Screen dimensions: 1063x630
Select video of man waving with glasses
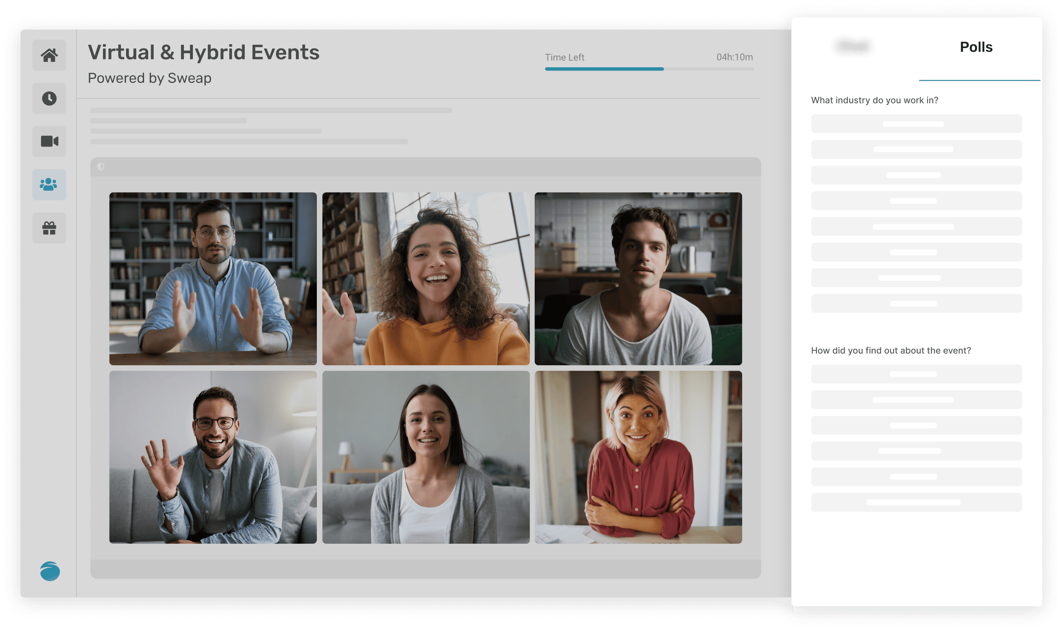213,457
